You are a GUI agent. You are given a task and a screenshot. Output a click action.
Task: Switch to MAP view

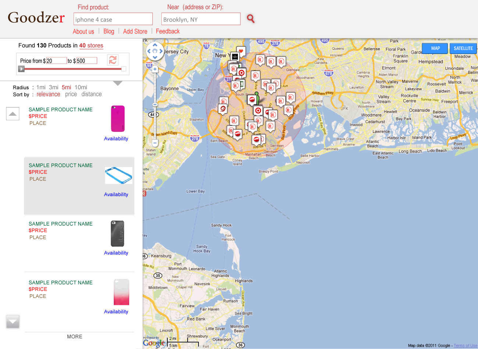435,48
